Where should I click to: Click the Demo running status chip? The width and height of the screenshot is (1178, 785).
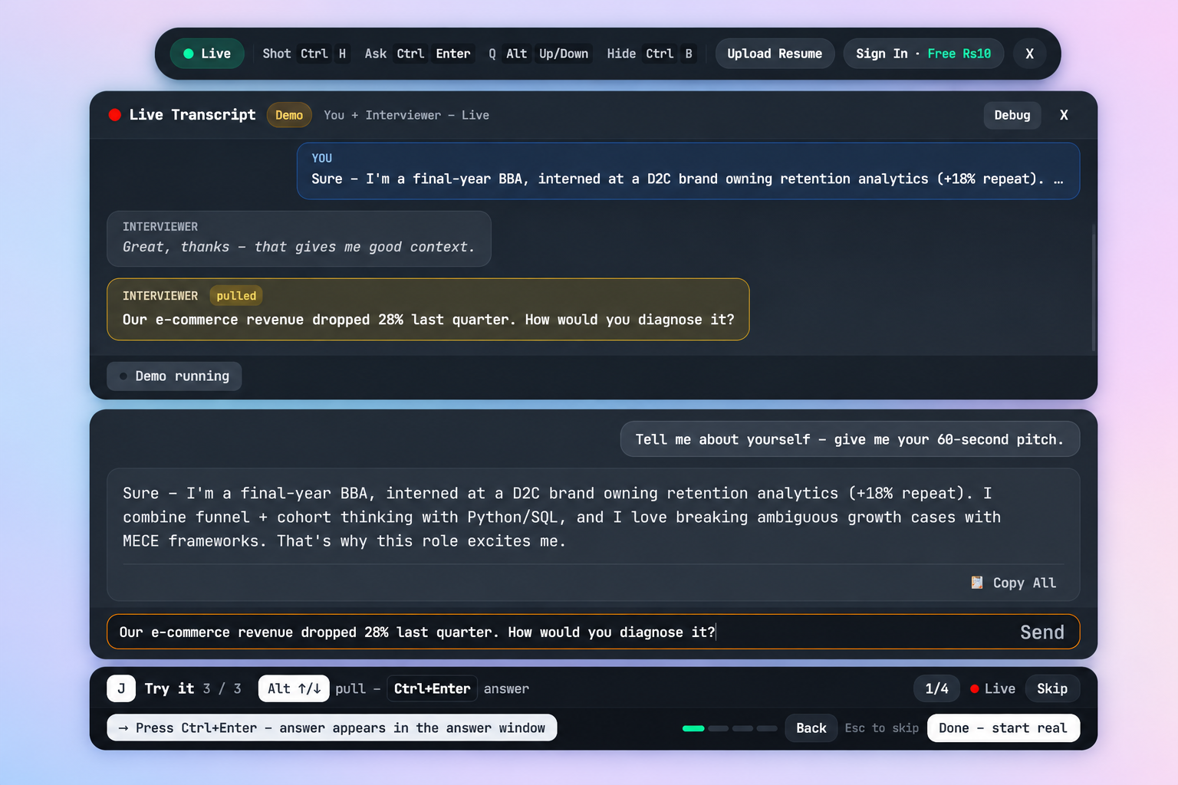coord(174,376)
